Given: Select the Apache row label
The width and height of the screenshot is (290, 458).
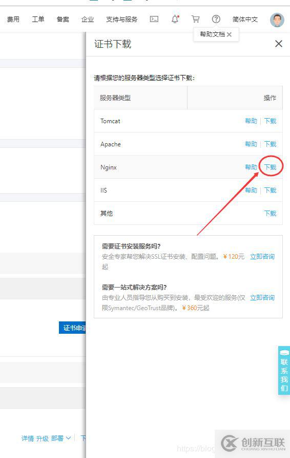Looking at the screenshot, I should [x=111, y=144].
